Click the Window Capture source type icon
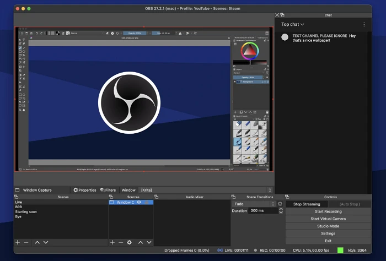The width and height of the screenshot is (386, 261). pos(17,190)
